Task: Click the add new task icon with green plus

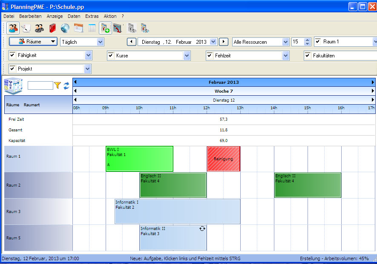Action: pos(105,28)
